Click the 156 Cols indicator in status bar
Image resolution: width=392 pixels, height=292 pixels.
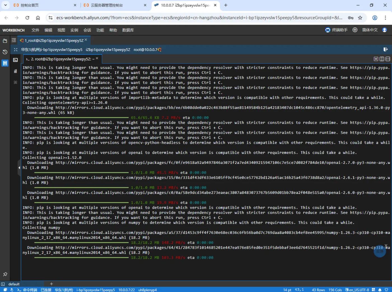(335, 290)
